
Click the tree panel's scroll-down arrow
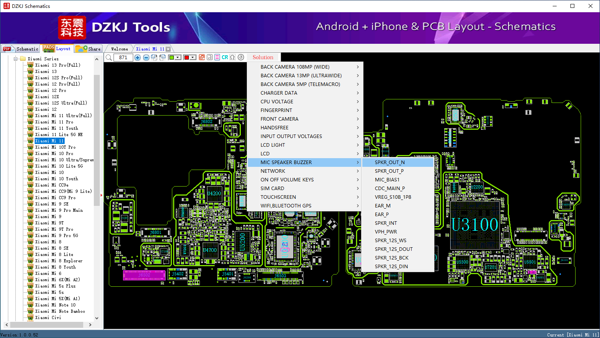point(97,318)
